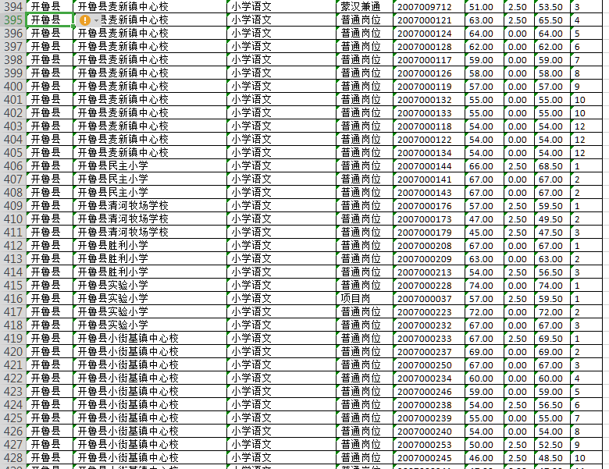Select row header 394
Image resolution: width=609 pixels, height=469 pixels.
coord(12,7)
